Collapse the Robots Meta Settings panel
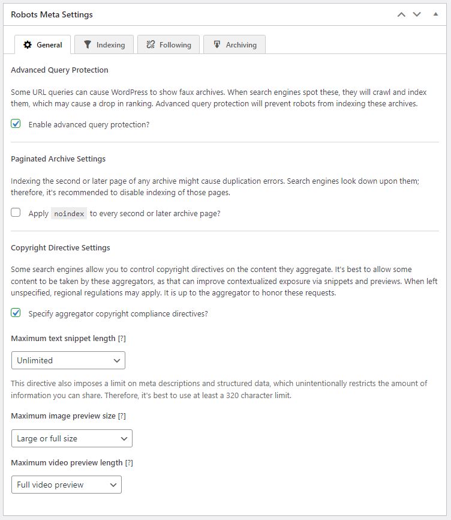This screenshot has width=451, height=520. pyautogui.click(x=435, y=14)
